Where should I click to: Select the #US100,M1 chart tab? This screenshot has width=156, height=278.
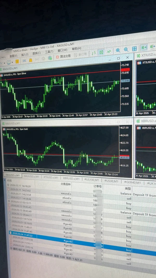point(92,180)
